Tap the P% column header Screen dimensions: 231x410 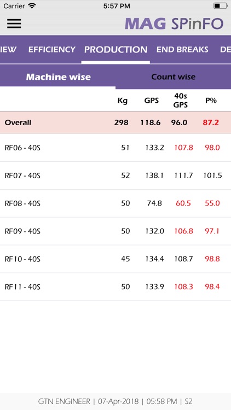click(x=211, y=101)
